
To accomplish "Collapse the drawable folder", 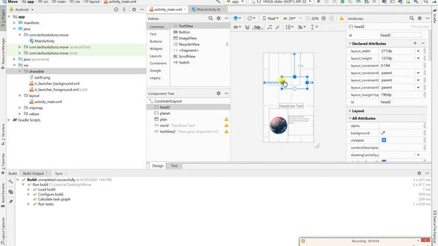I will [20, 71].
